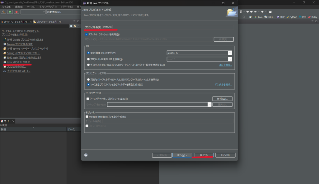Image resolution: width=319 pixels, height=184 pixels.
Task: Click the last edit location arrow icon
Action: [248, 12]
